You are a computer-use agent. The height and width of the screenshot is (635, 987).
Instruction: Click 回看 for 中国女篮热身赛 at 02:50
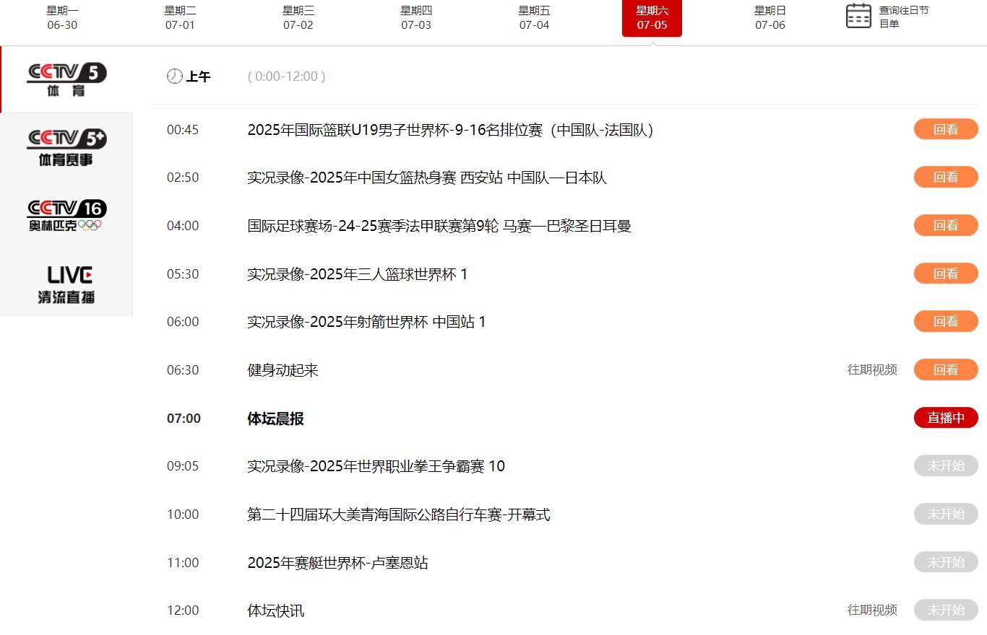pyautogui.click(x=945, y=178)
